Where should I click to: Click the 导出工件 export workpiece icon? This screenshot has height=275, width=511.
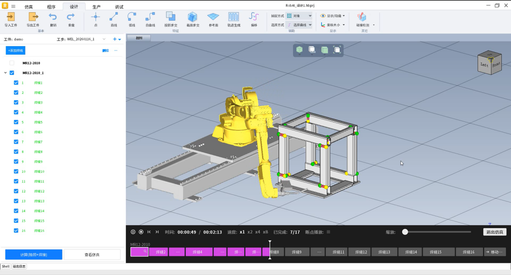(33, 17)
